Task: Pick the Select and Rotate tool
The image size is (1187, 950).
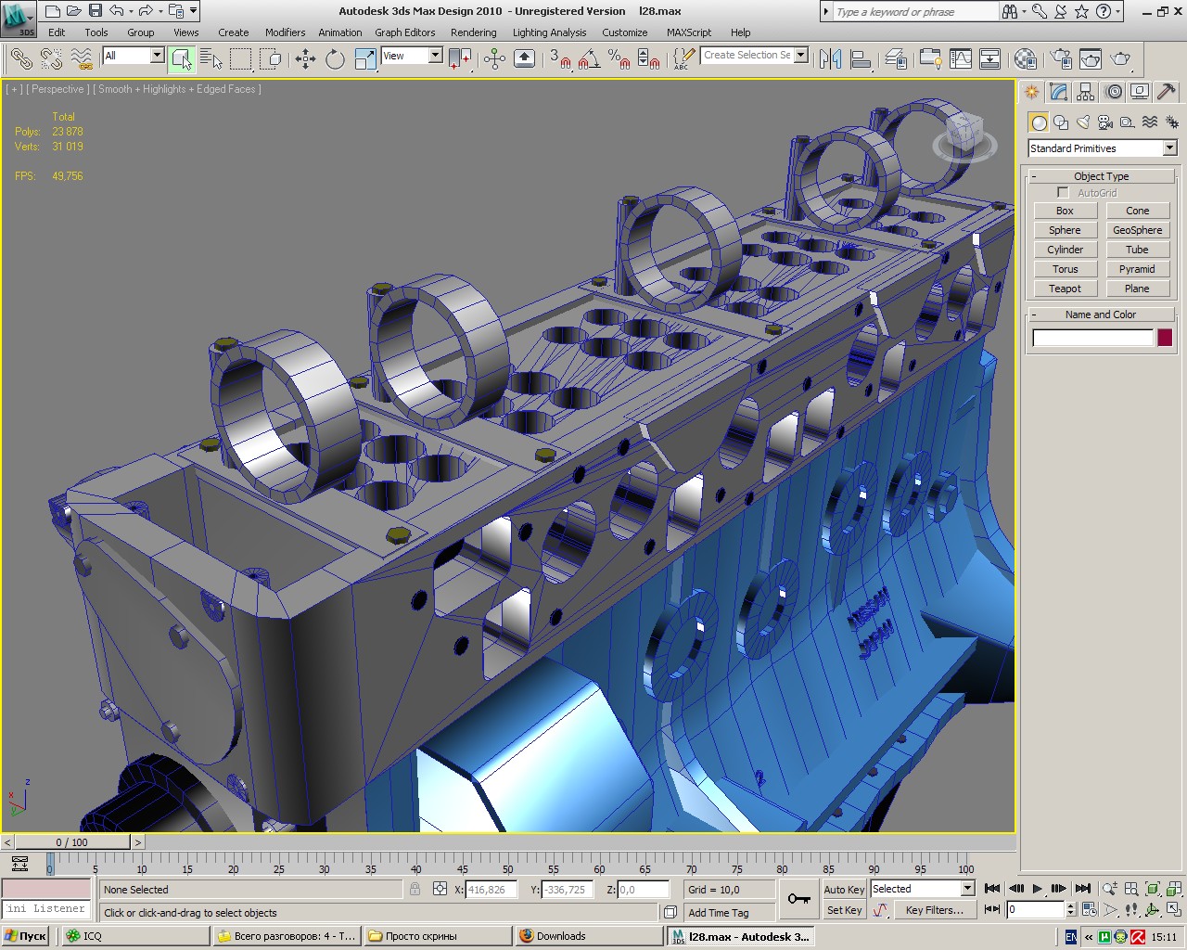Action: click(335, 59)
